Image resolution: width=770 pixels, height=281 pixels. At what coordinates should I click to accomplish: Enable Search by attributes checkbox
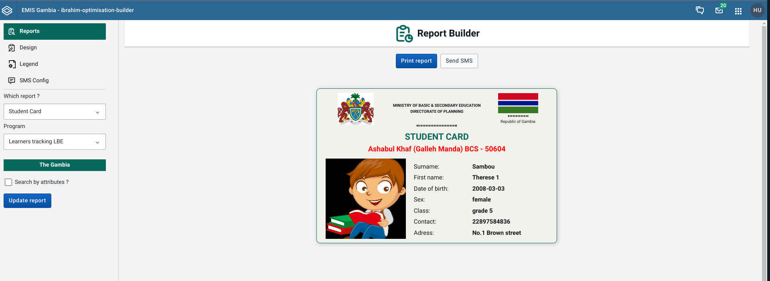point(8,182)
